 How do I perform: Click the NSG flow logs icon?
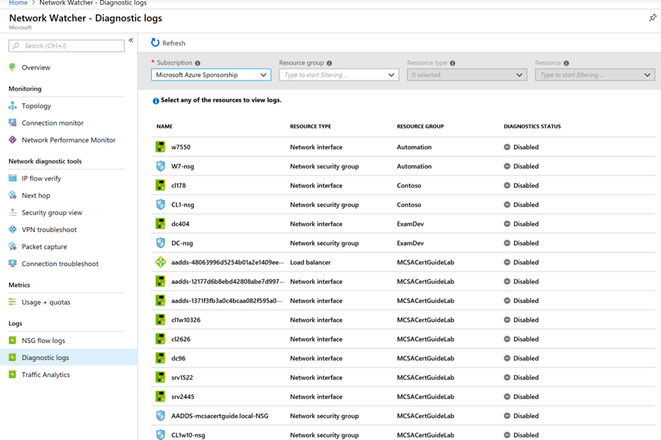[x=13, y=340]
